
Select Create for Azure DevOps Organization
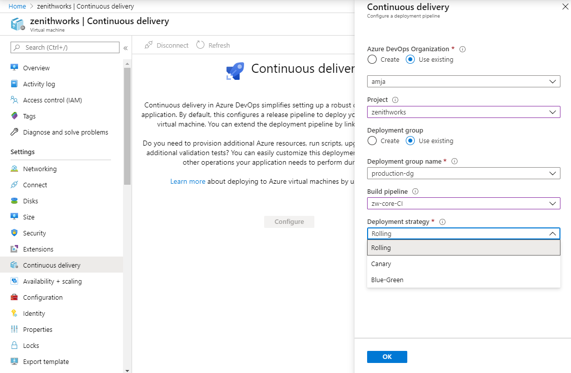coord(372,59)
